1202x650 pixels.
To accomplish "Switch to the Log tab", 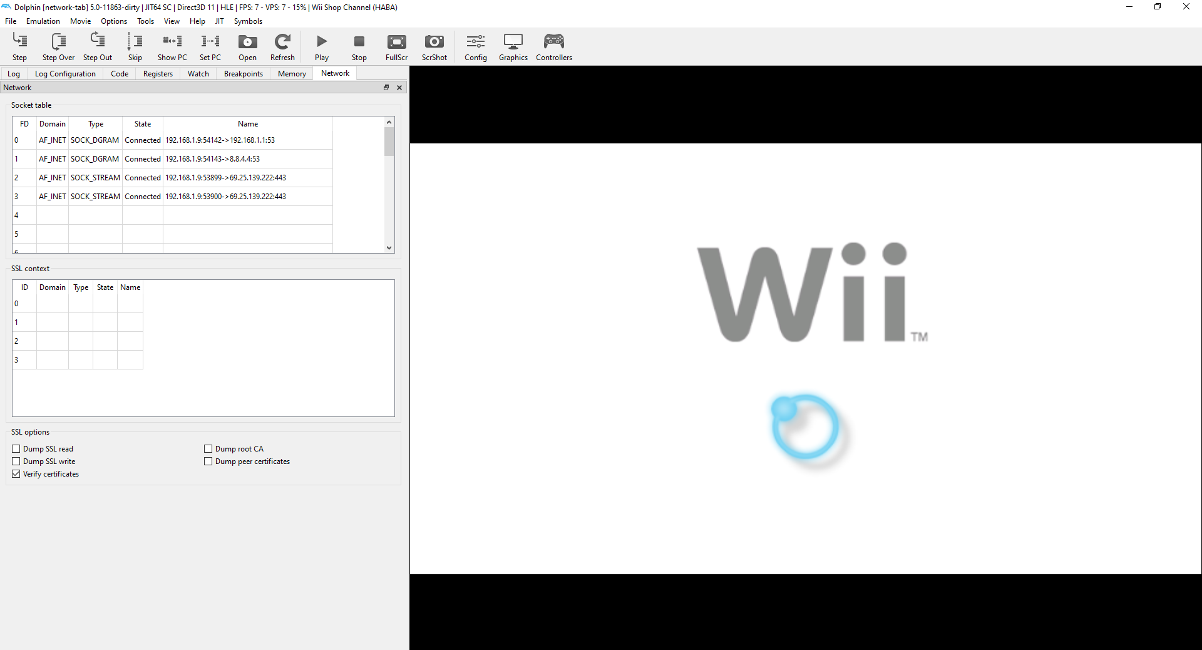I will pyautogui.click(x=14, y=74).
